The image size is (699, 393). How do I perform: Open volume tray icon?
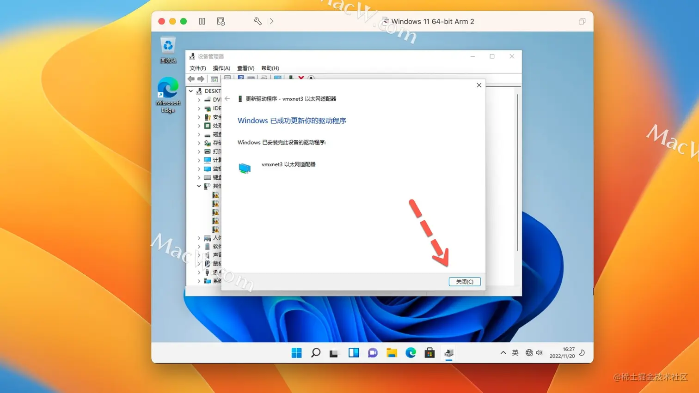539,353
